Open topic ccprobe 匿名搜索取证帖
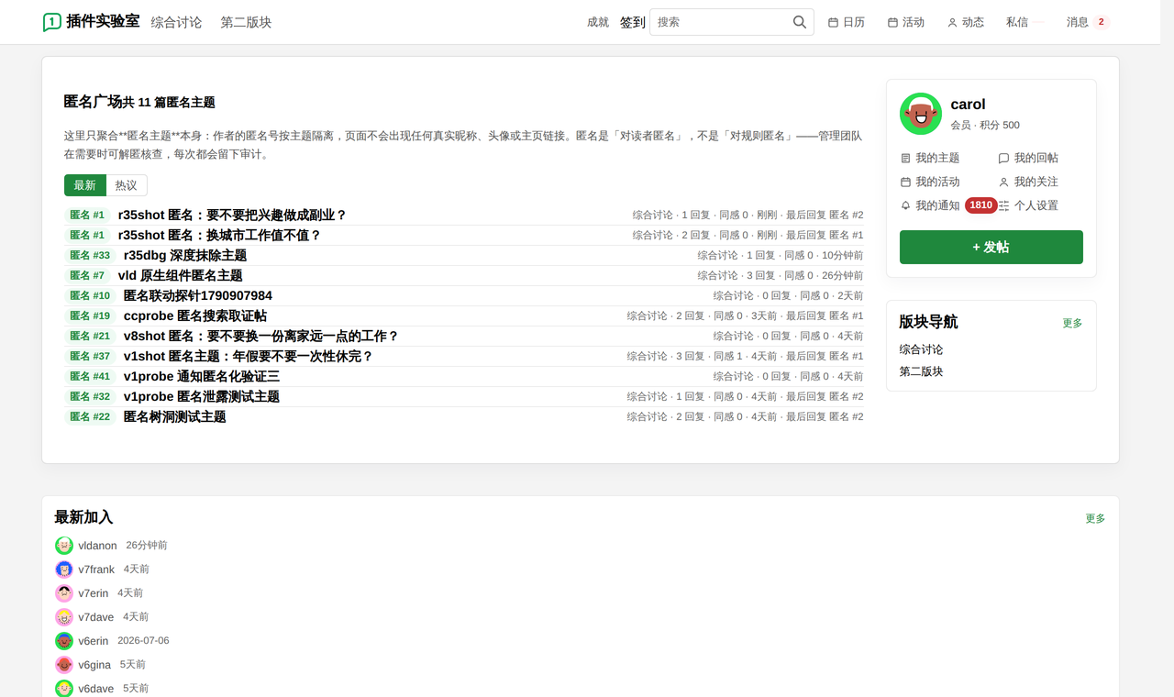Viewport: 1174px width, 697px height. (x=195, y=316)
